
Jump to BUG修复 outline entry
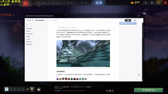(x=28, y=39)
